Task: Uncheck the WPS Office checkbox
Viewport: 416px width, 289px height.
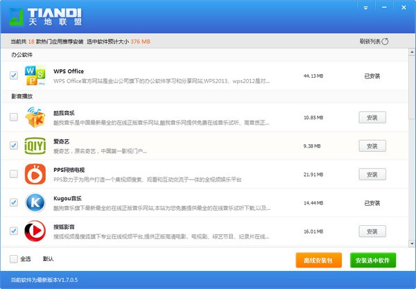Action: coord(14,76)
